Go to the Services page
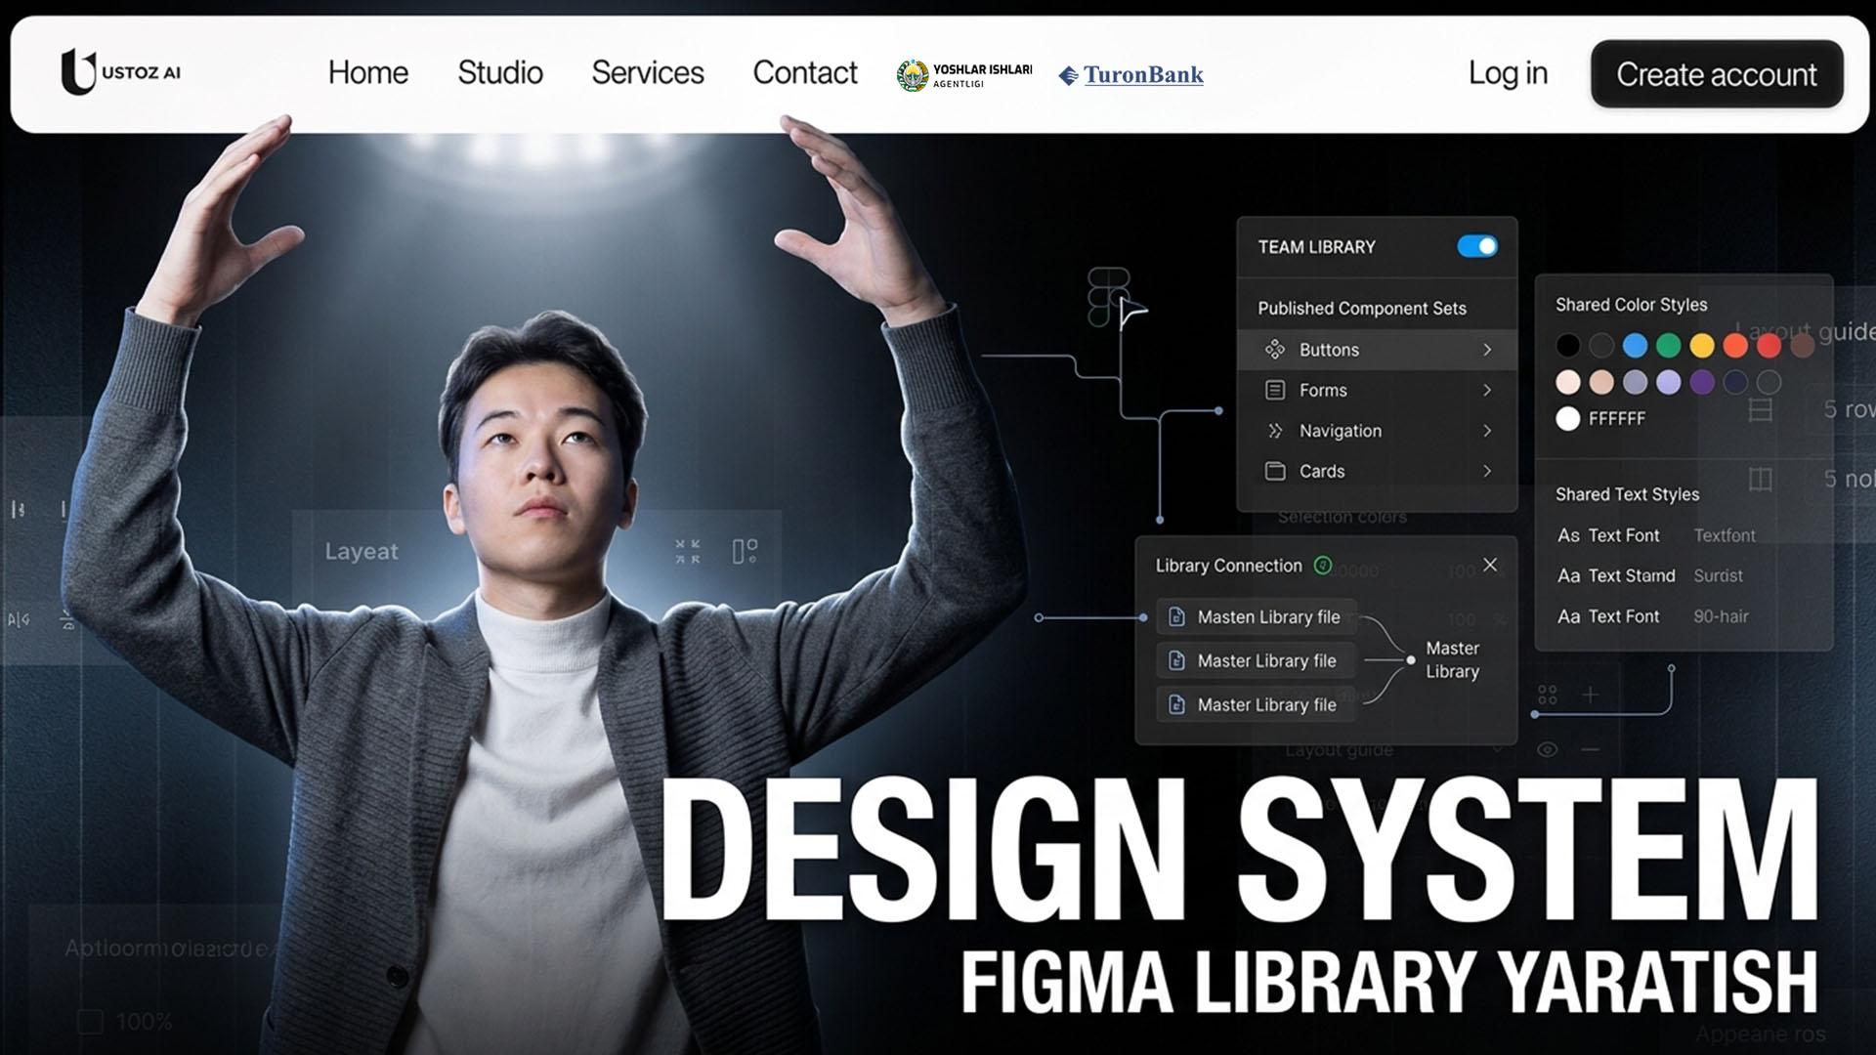1876x1055 pixels. [648, 72]
